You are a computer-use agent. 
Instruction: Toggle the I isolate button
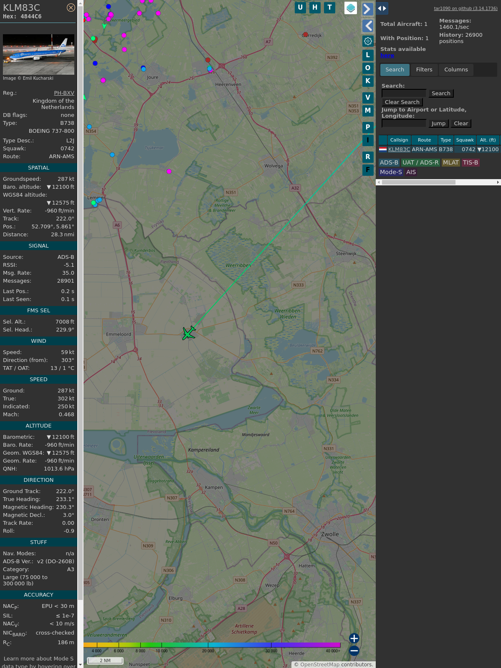click(x=368, y=140)
